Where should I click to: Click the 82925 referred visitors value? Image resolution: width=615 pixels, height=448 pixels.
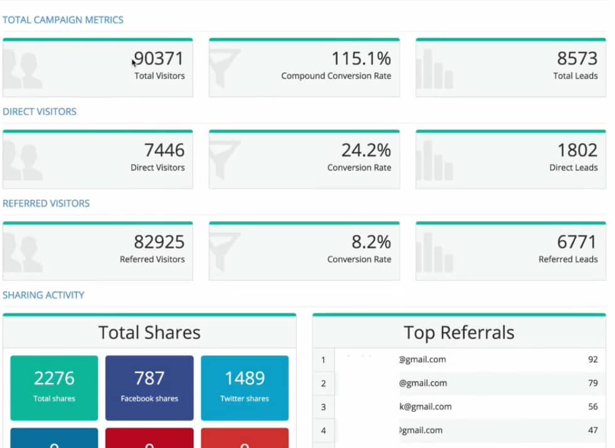click(x=159, y=242)
